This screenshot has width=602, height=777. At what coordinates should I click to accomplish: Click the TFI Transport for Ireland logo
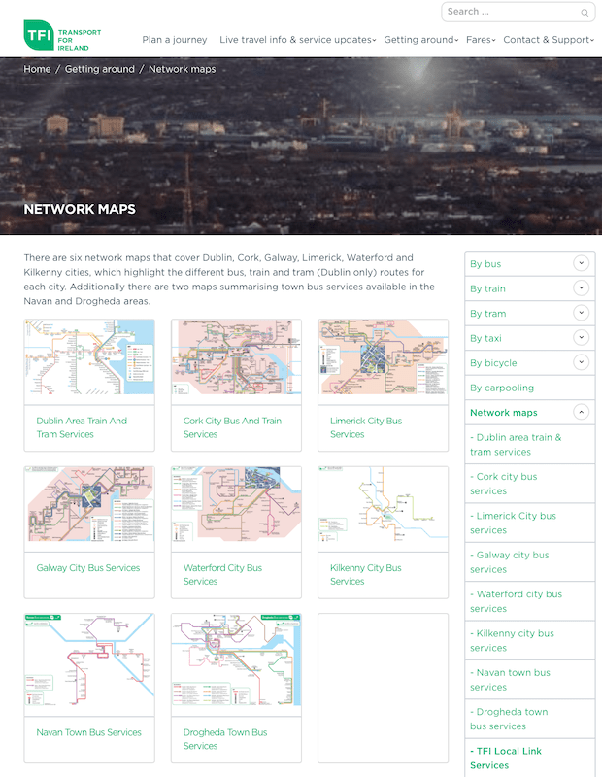point(62,37)
